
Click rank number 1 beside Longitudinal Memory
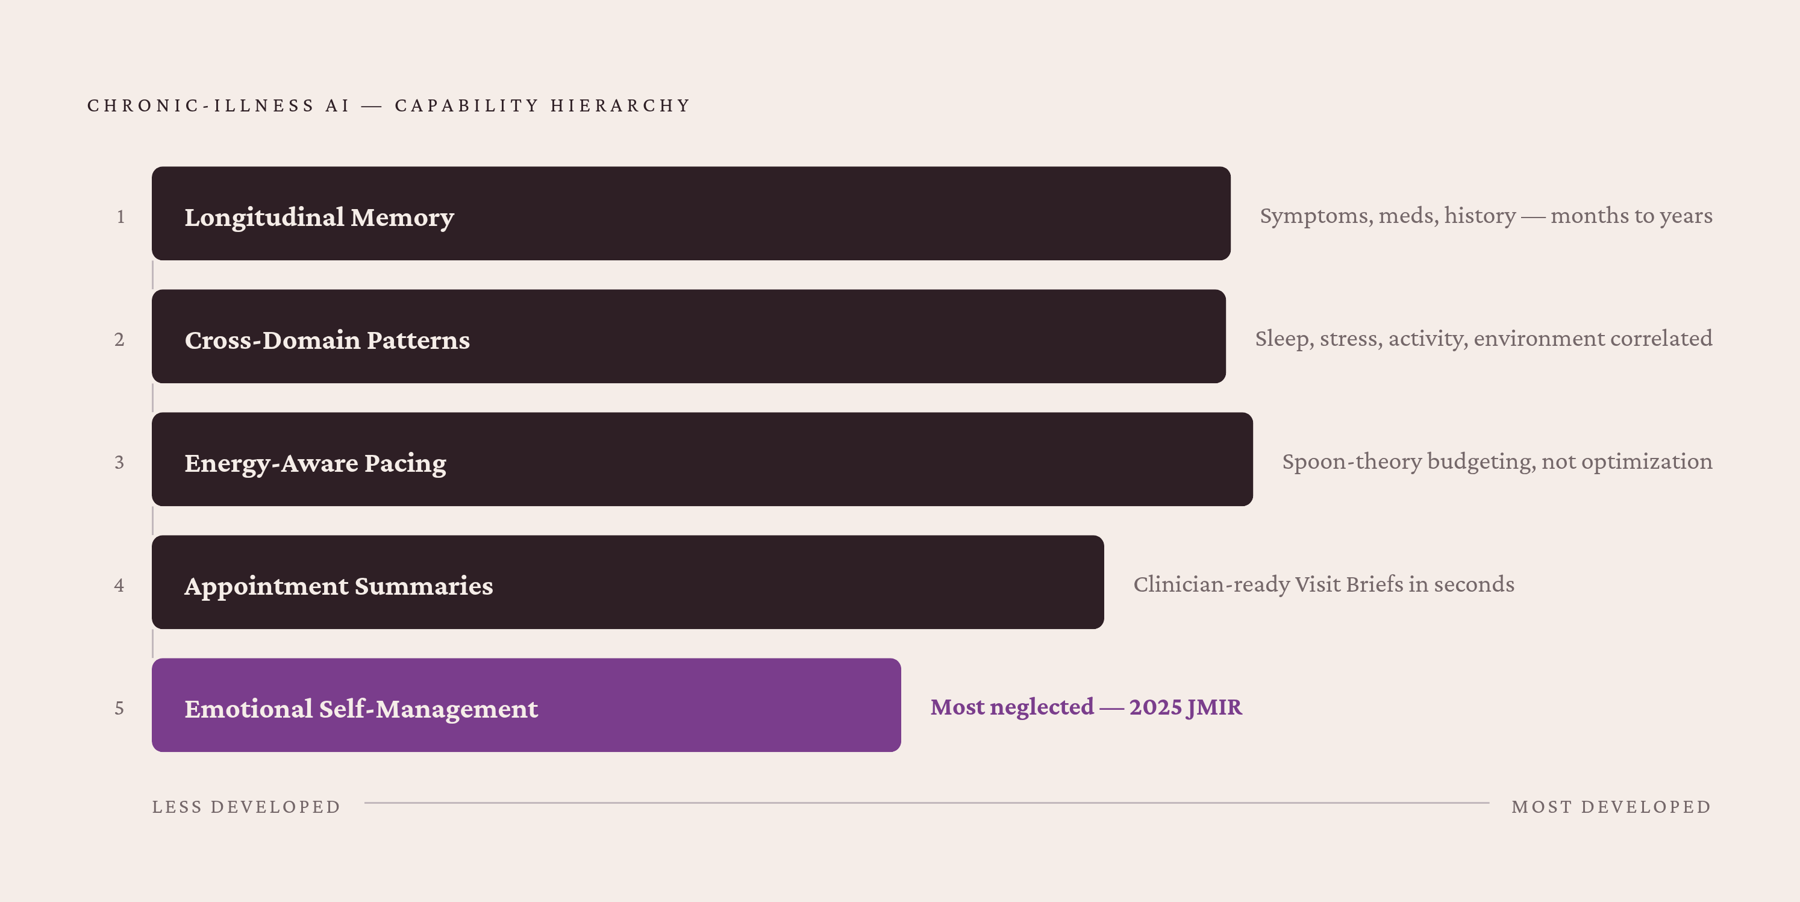pos(120,218)
